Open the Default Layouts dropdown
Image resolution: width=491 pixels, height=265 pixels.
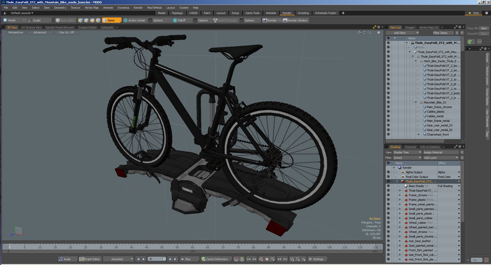click(22, 13)
